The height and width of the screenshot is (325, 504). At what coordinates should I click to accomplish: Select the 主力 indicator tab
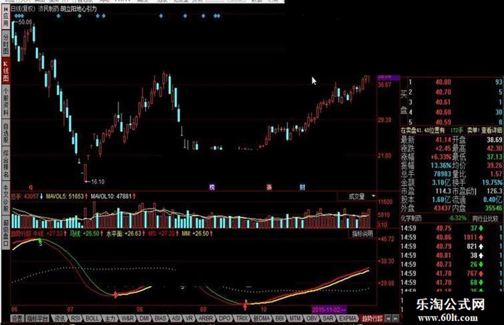coord(110,319)
